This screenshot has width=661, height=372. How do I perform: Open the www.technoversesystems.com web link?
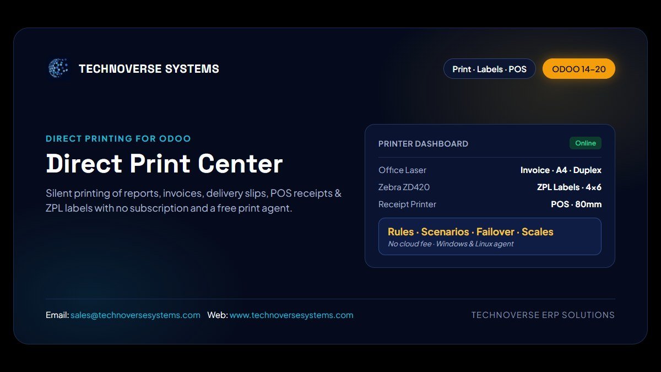tap(291, 315)
